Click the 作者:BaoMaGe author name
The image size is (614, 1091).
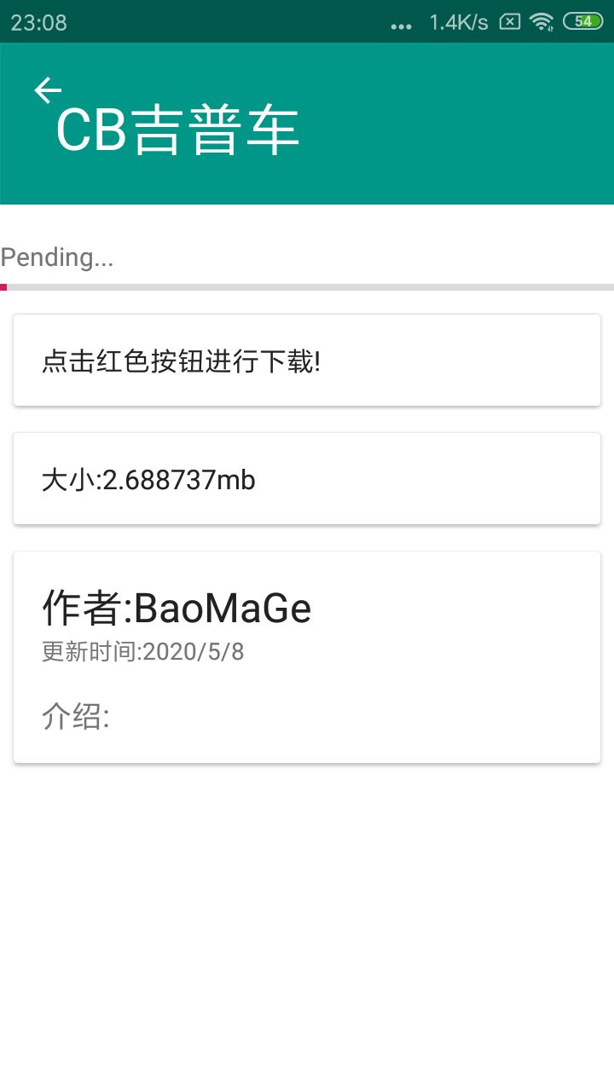point(177,609)
